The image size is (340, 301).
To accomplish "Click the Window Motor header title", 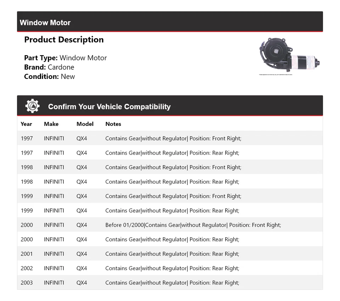I will click(x=45, y=23).
